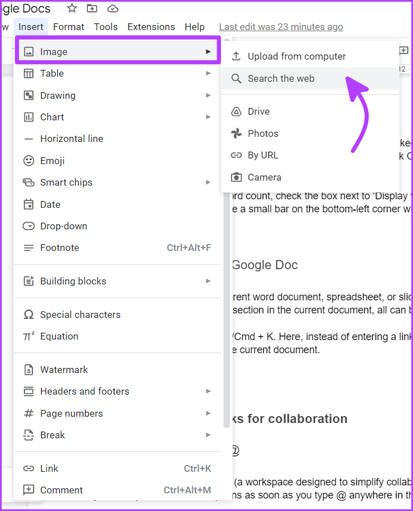413x511 pixels.
Task: Choose Camera image option
Action: (310, 177)
